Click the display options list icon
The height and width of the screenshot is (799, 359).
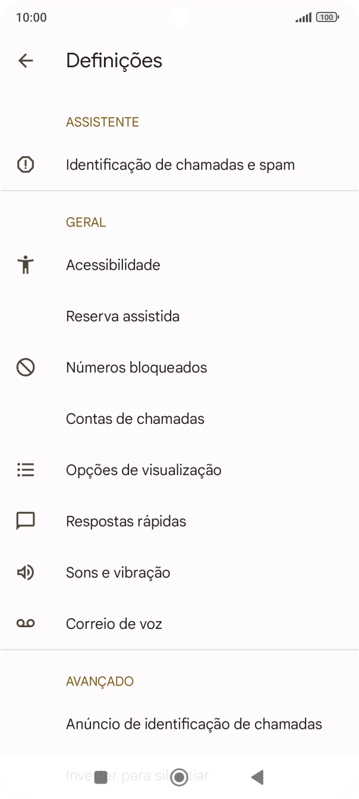click(25, 470)
